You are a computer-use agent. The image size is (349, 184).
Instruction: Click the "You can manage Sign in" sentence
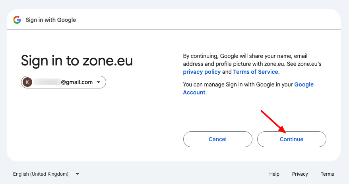click(x=237, y=84)
